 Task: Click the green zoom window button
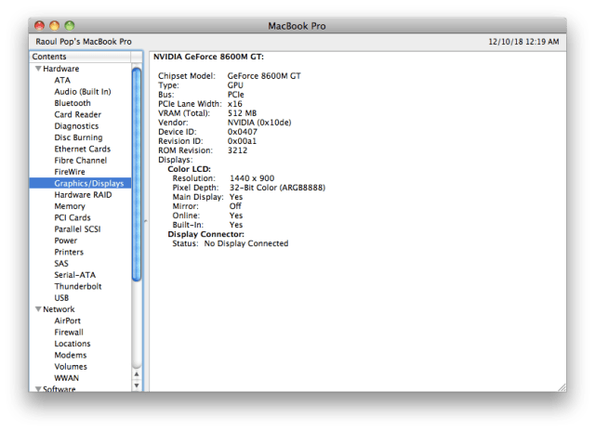point(71,25)
